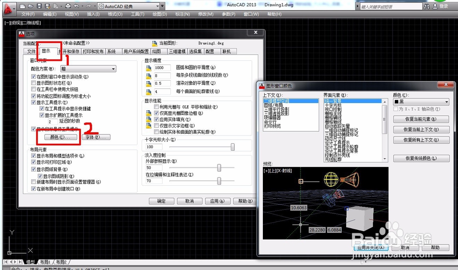This screenshot has width=458, height=270.
Task: Click the 界面元素 list scrollbar down arrow
Action: (385, 159)
